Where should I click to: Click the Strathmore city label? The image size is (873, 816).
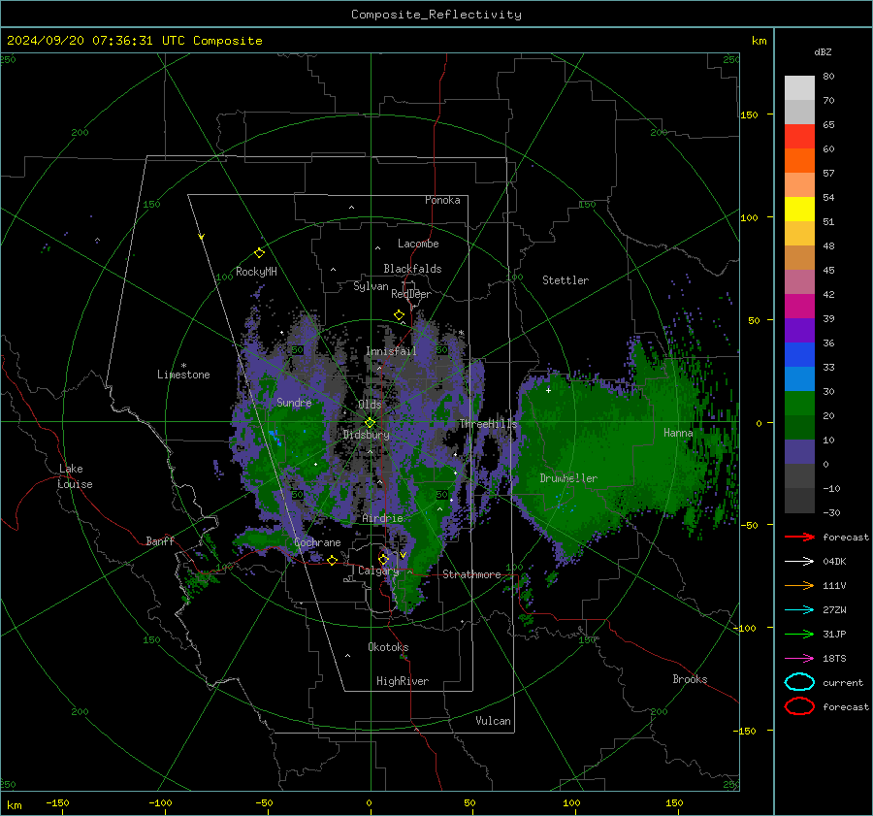pyautogui.click(x=472, y=574)
